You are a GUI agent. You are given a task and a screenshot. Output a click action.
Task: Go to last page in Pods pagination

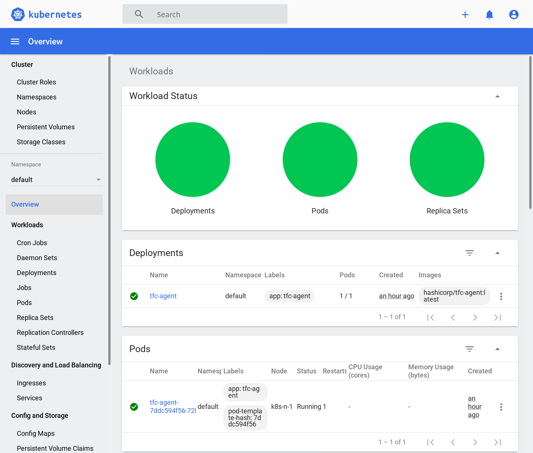(498, 442)
